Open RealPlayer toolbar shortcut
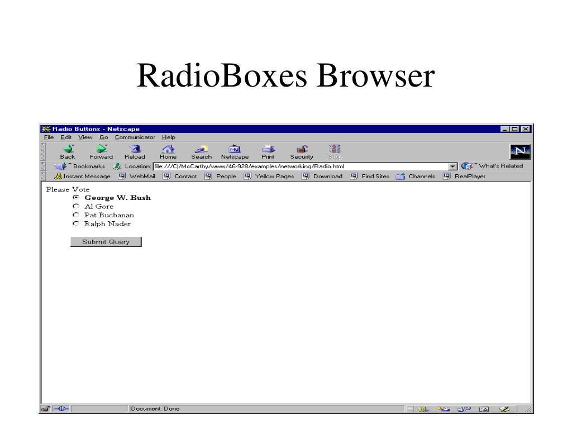572x429 pixels. coord(464,176)
